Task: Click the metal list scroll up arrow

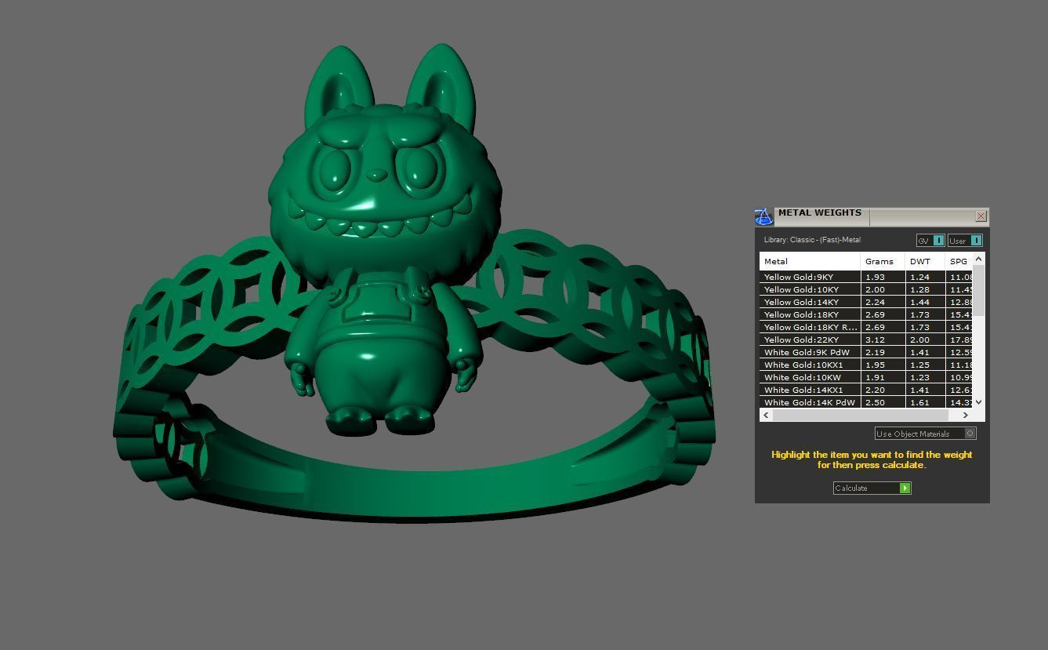Action: coord(978,259)
